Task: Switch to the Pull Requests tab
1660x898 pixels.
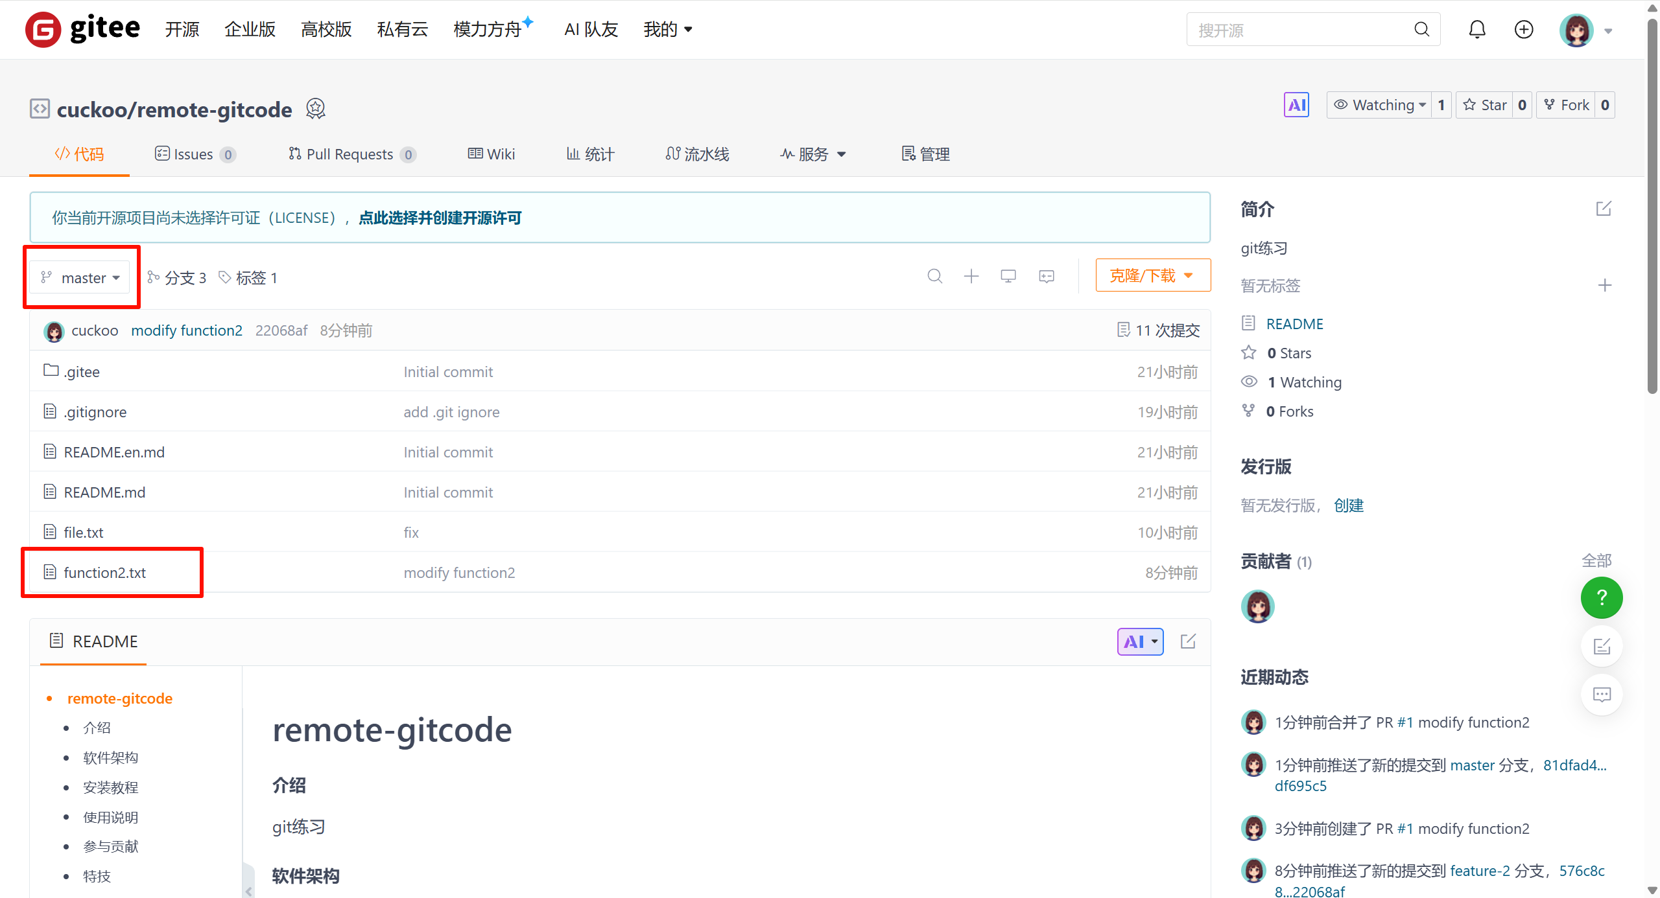Action: click(x=349, y=154)
